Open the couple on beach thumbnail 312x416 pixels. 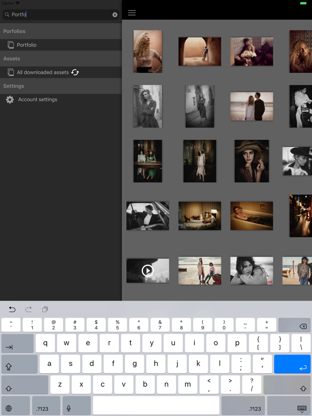(x=252, y=106)
